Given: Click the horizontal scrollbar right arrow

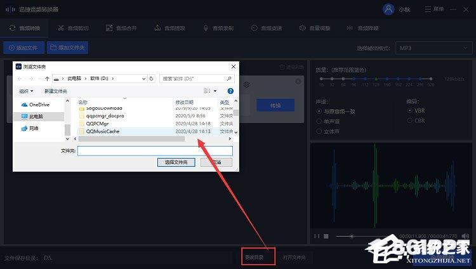Looking at the screenshot, I should point(230,139).
